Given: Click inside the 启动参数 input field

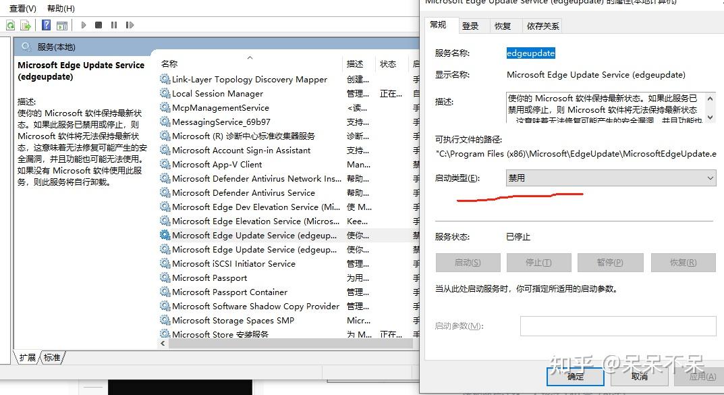Looking at the screenshot, I should click(x=617, y=325).
